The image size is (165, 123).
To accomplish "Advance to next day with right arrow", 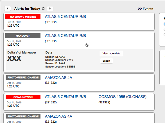I will click(50, 8).
